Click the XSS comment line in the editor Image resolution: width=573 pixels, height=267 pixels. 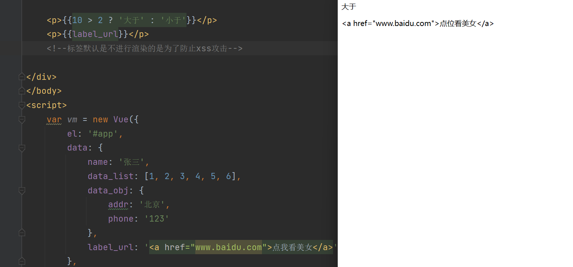coord(145,48)
